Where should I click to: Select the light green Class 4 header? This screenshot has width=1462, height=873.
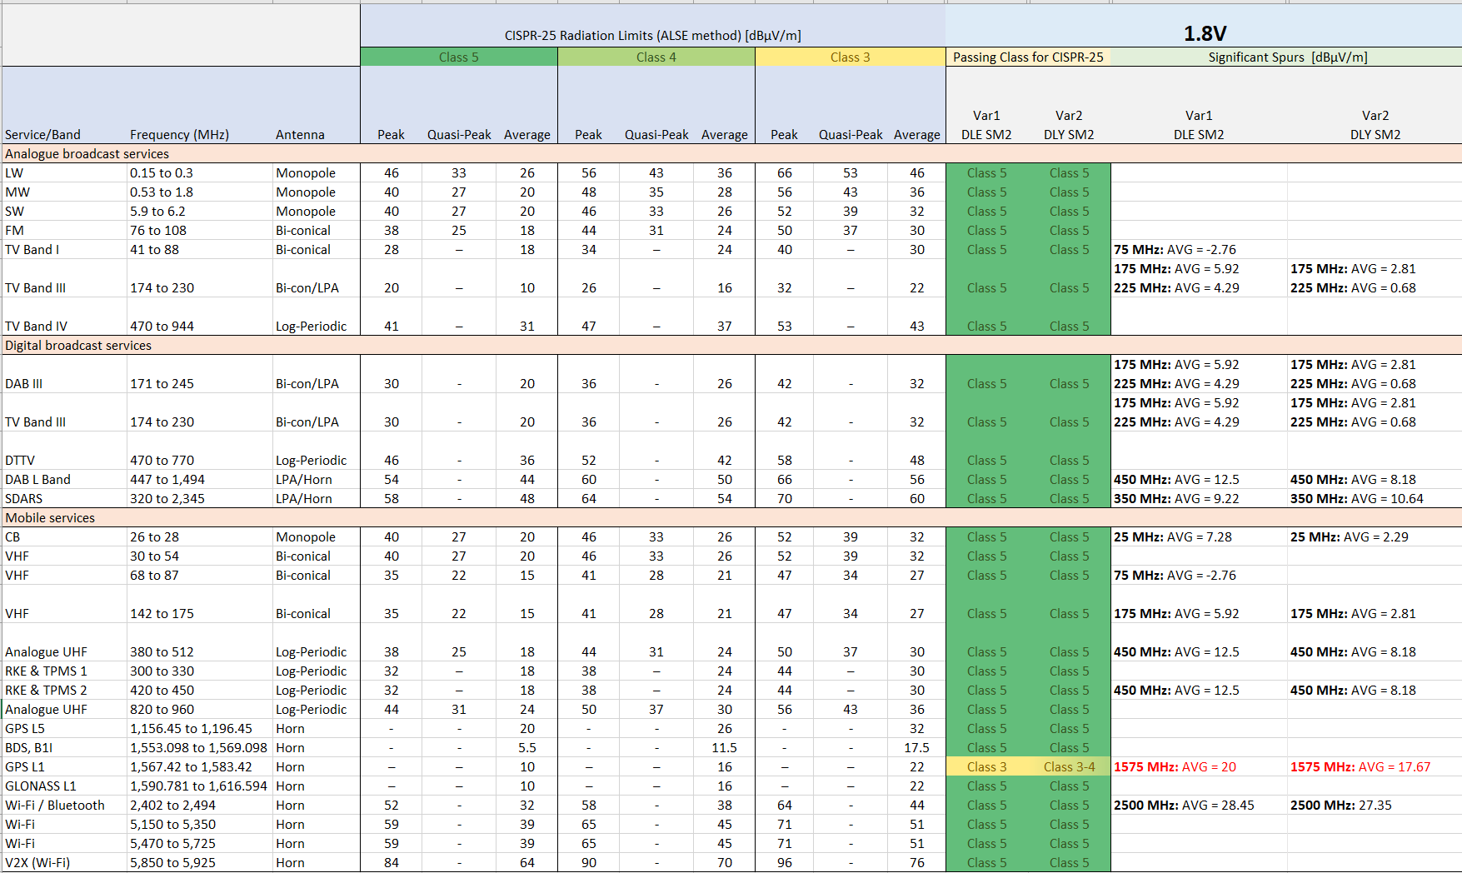click(x=656, y=57)
